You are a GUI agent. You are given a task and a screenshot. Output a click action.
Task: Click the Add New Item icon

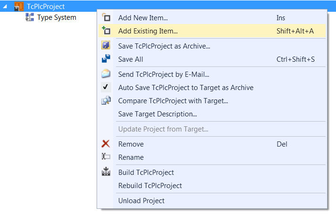[106, 17]
